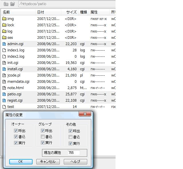Select the test file name

pyautogui.click(x=11, y=107)
